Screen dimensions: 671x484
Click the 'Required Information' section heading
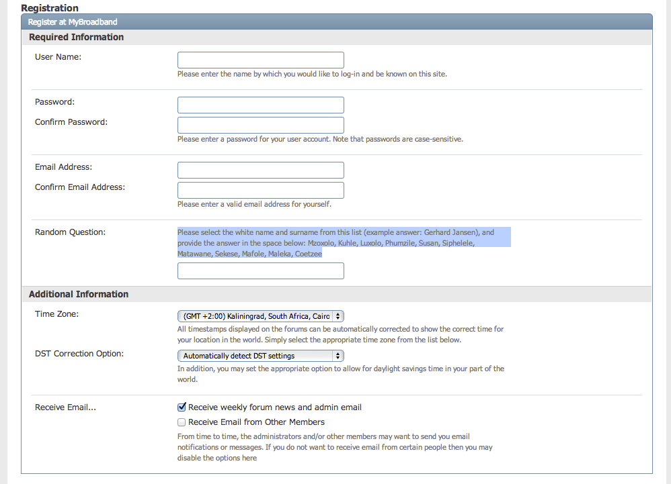(76, 37)
